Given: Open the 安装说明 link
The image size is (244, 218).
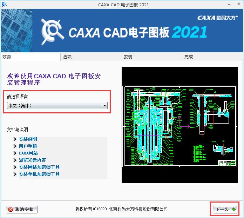Looking at the screenshot, I should pos(28,139).
